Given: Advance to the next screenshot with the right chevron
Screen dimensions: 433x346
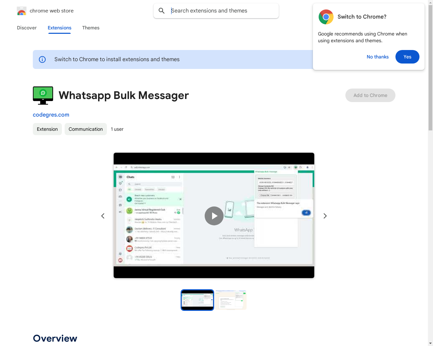Looking at the screenshot, I should (325, 216).
